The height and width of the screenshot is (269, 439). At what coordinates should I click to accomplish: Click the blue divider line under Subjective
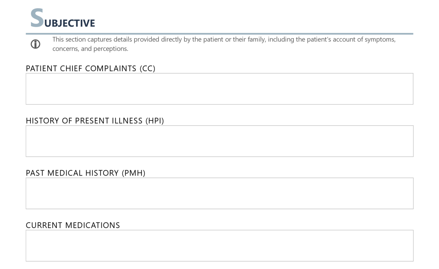pyautogui.click(x=219, y=34)
